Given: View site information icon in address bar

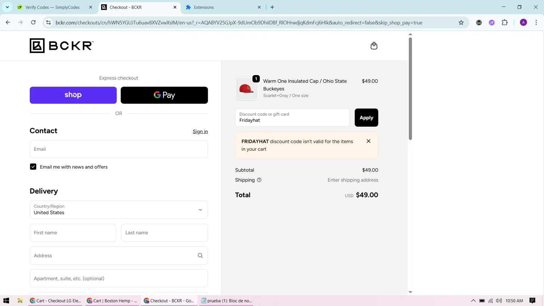Looking at the screenshot, I should [48, 22].
